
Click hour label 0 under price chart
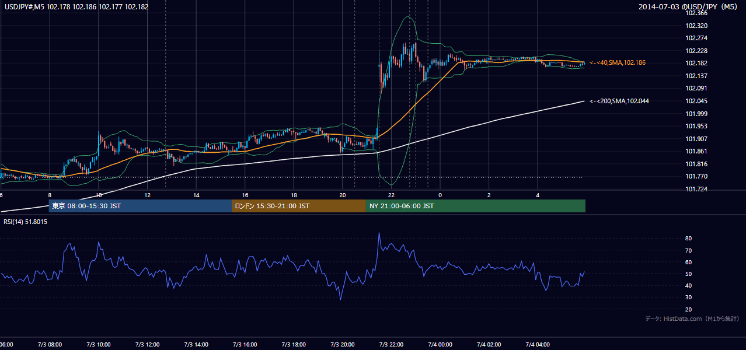[440, 195]
